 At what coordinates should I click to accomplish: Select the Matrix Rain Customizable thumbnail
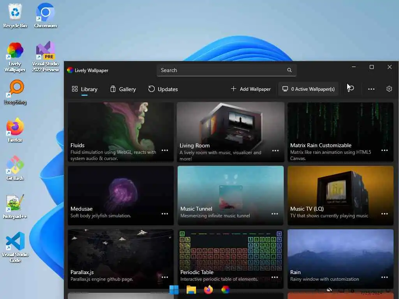coord(341,132)
